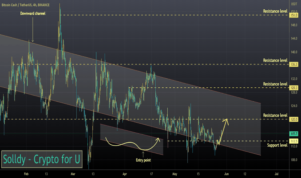Click the 'May' date on time axis
301x178 pixels.
coord(175,174)
